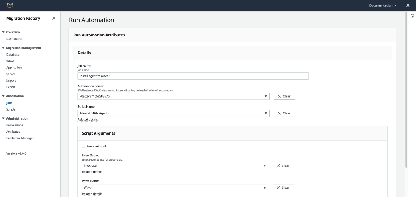
Task: Clear the Script Name selection
Action: pyautogui.click(x=284, y=113)
